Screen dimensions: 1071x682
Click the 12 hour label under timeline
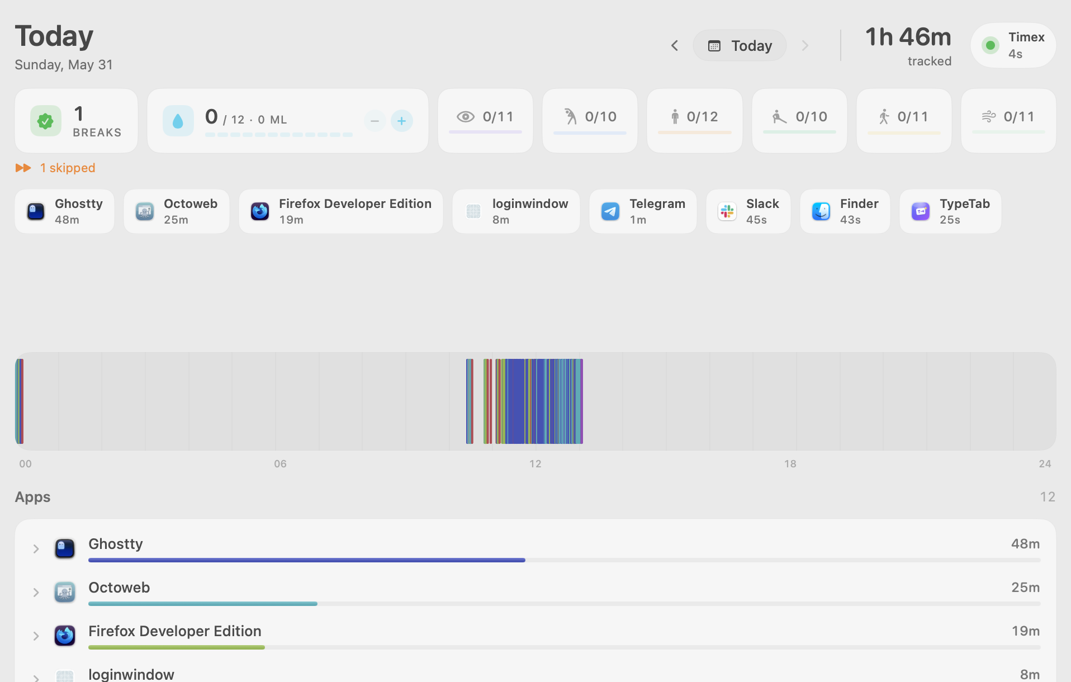pos(535,464)
